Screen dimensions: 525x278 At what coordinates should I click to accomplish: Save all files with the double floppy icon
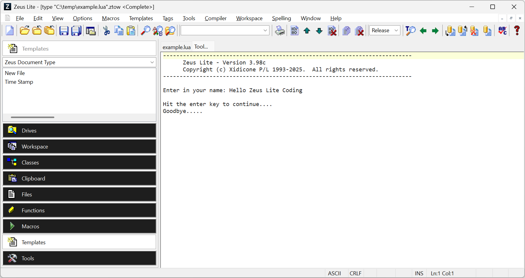point(76,30)
